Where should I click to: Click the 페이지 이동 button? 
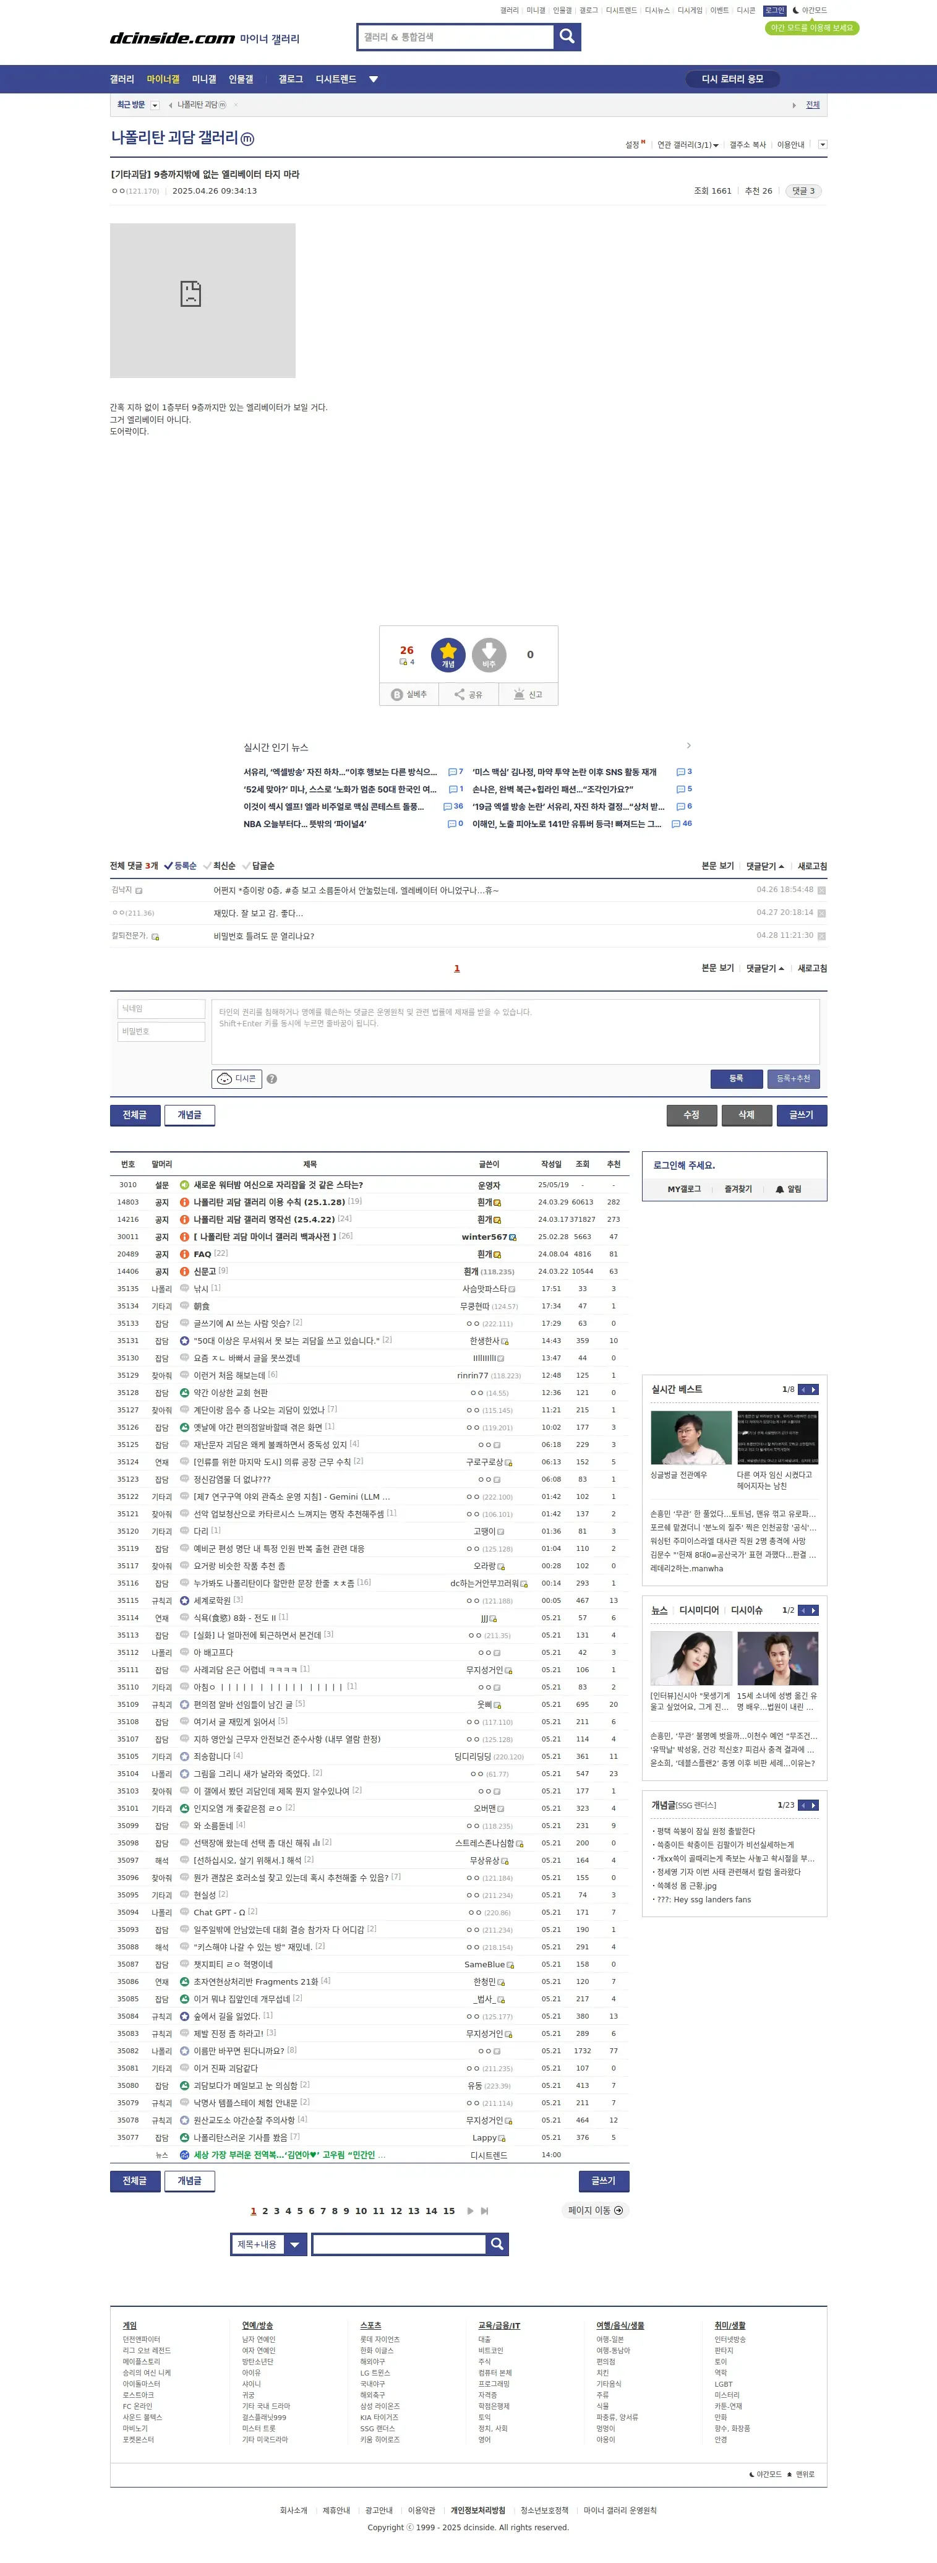click(x=595, y=2211)
